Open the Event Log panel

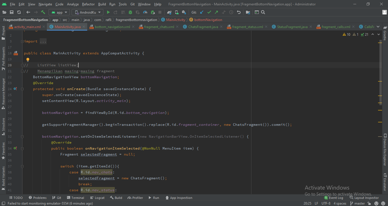coord(333,198)
